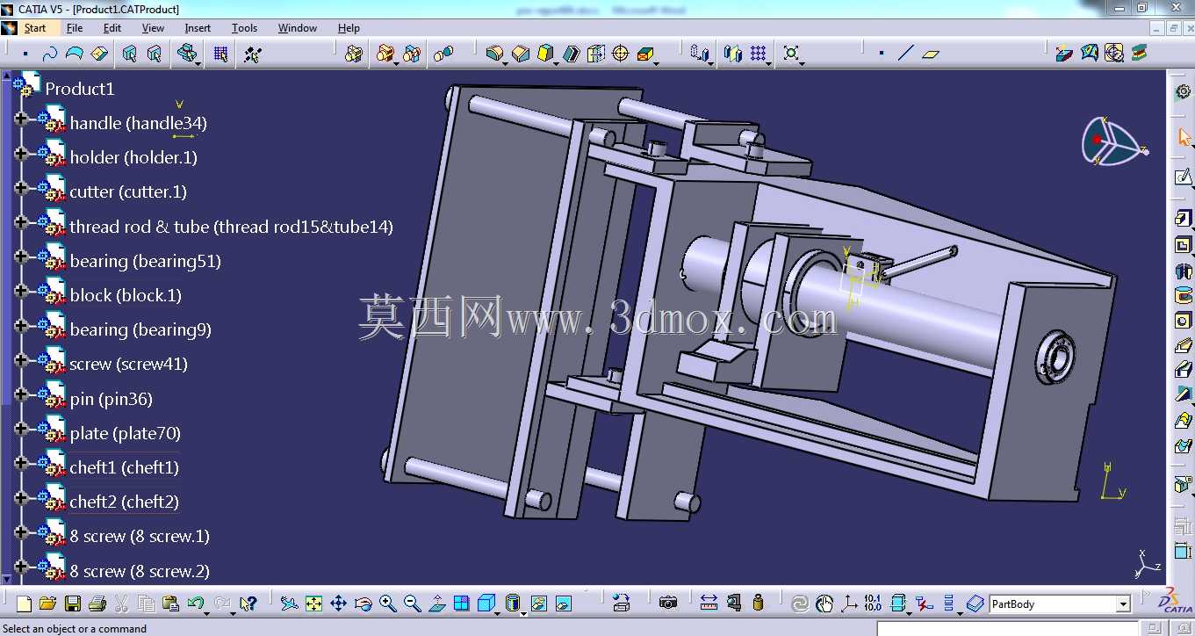This screenshot has height=636, width=1195.
Task: Activate the What's This help cursor icon
Action: (248, 603)
